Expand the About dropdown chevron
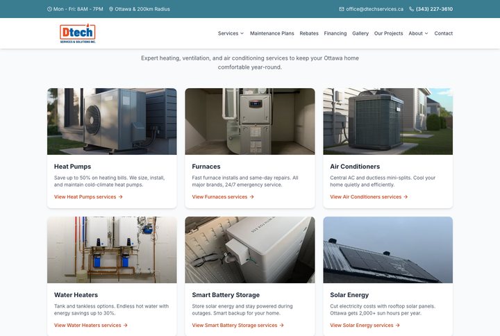500x336 pixels. (426, 33)
